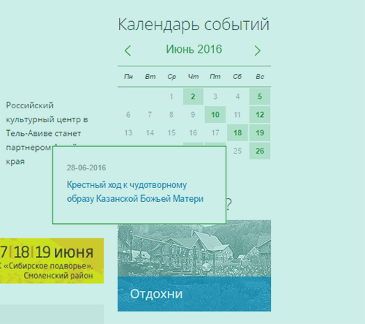Click calendar day 17
This screenshot has width=365, height=324.
[x=215, y=132]
